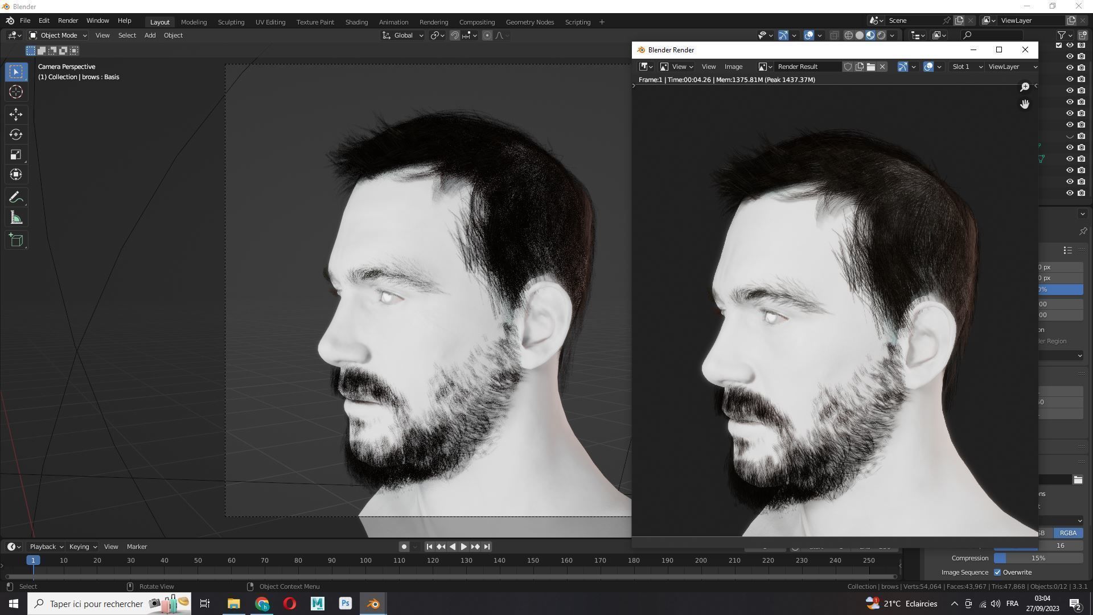Jump to previous keyframe

tap(441, 547)
